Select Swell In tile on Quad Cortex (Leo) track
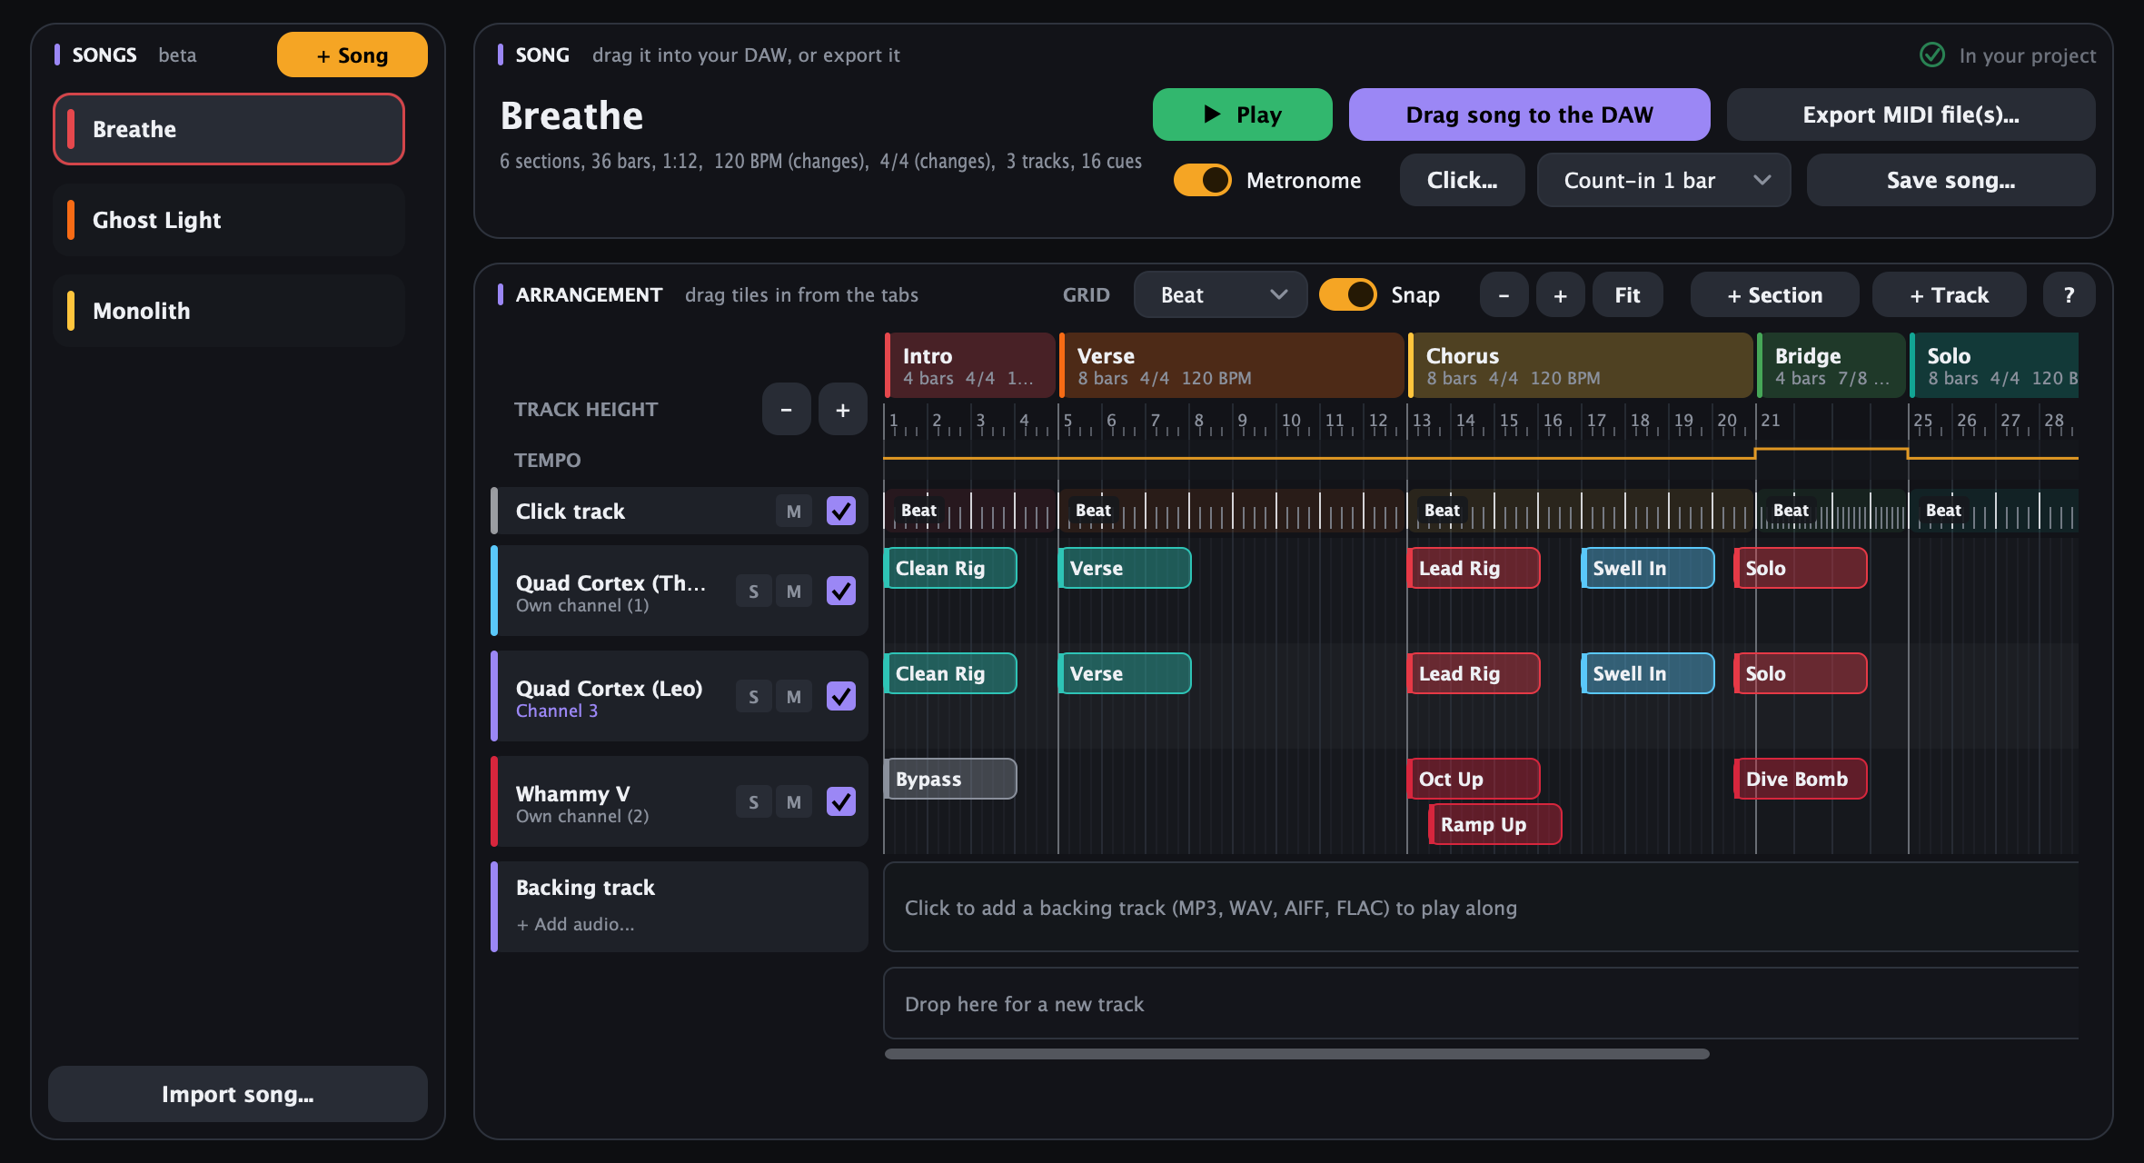Screen dimensions: 2144x1163 tap(1648, 673)
